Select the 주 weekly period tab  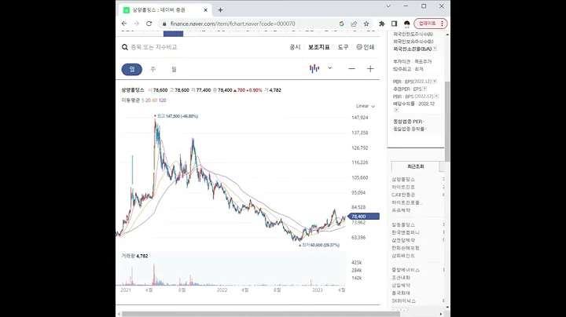153,69
